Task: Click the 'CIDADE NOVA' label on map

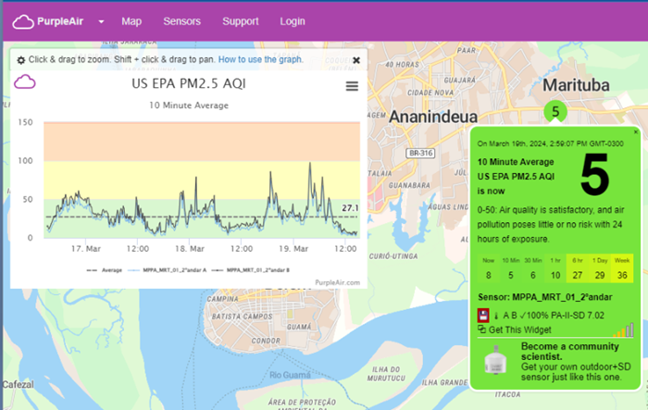Action: (430, 93)
